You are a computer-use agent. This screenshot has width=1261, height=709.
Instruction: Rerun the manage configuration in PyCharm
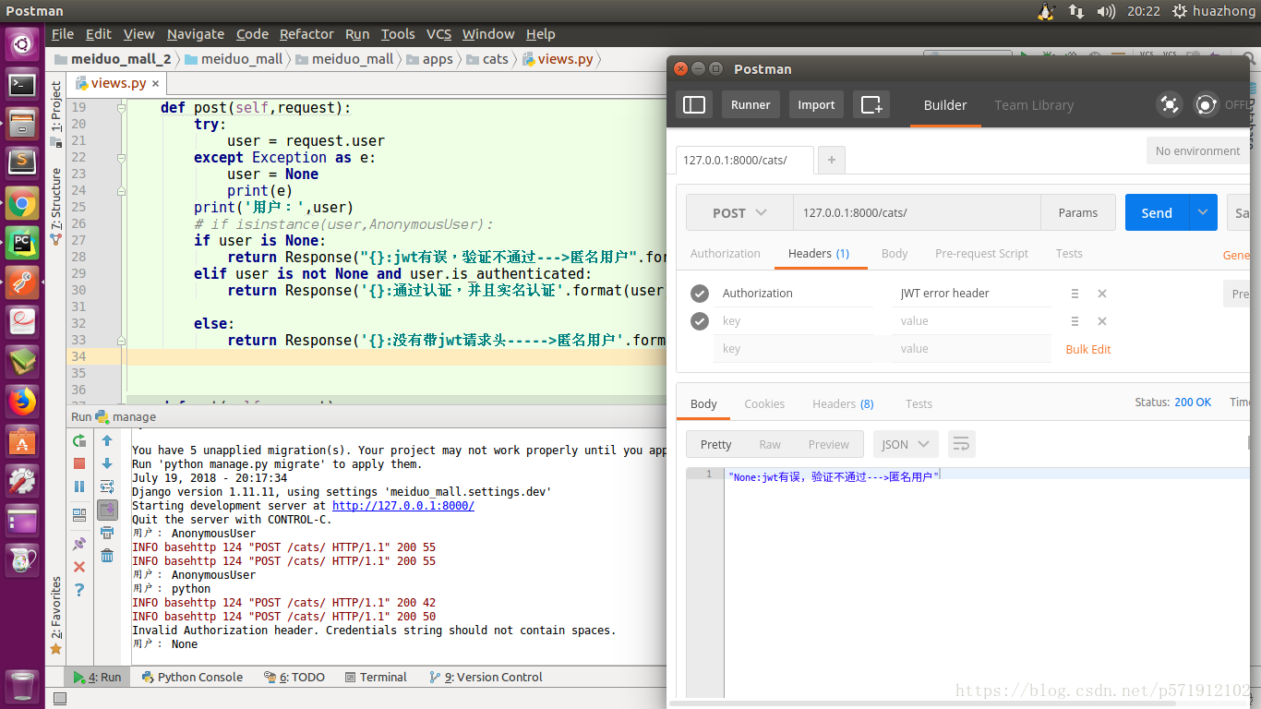pos(79,441)
